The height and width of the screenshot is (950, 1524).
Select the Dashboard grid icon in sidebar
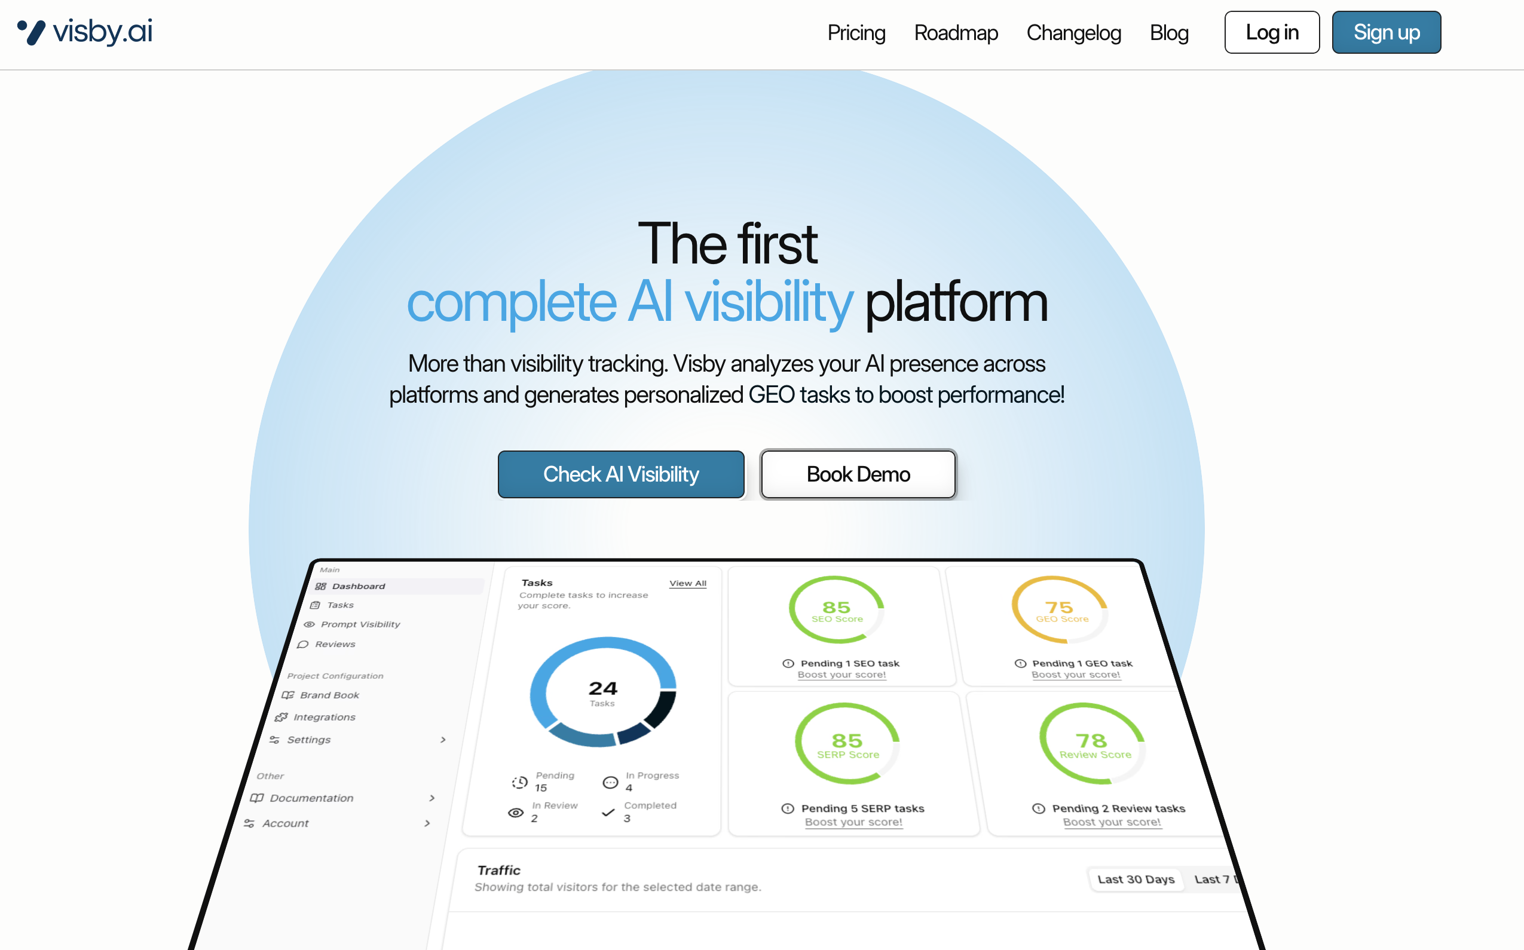320,586
